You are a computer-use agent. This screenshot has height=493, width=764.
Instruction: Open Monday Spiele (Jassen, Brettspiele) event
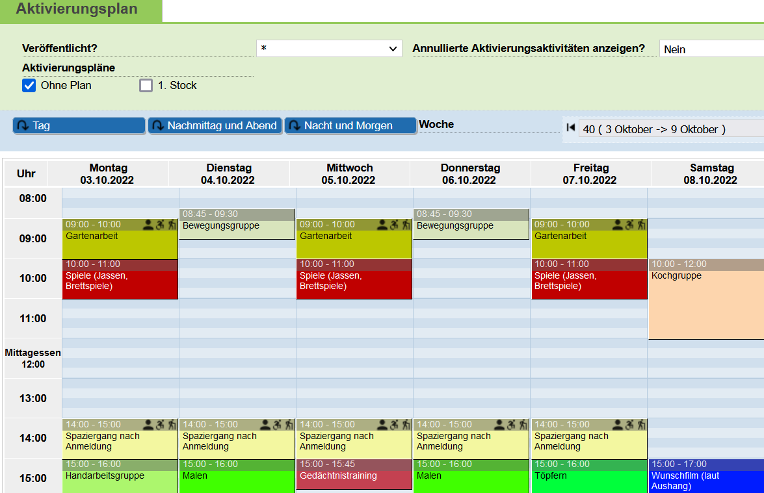click(120, 279)
